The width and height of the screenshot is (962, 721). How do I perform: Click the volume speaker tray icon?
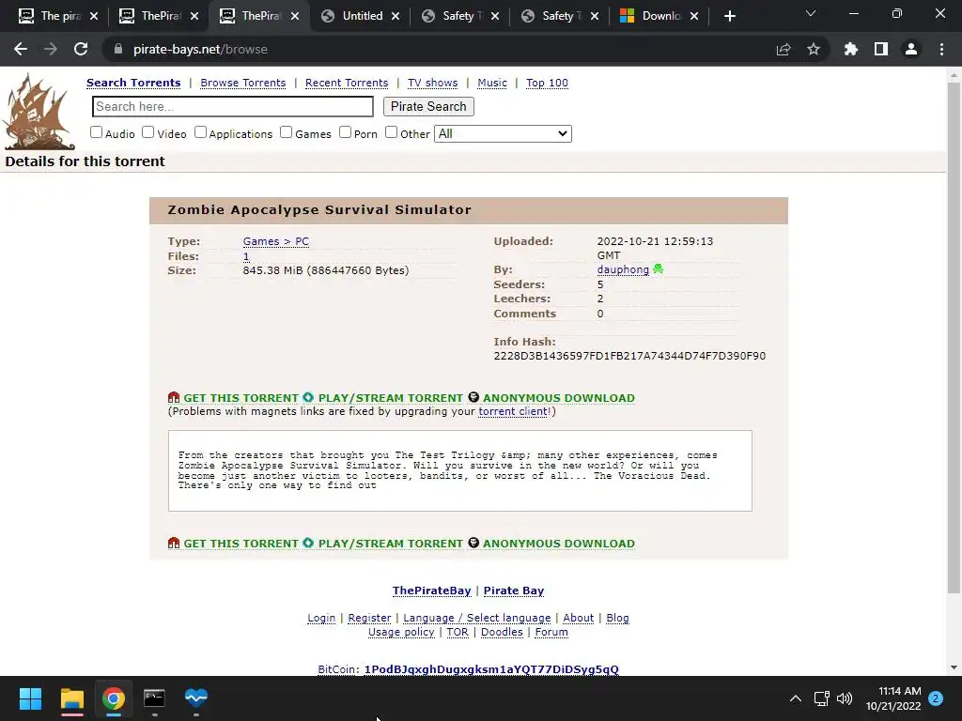coord(845,698)
